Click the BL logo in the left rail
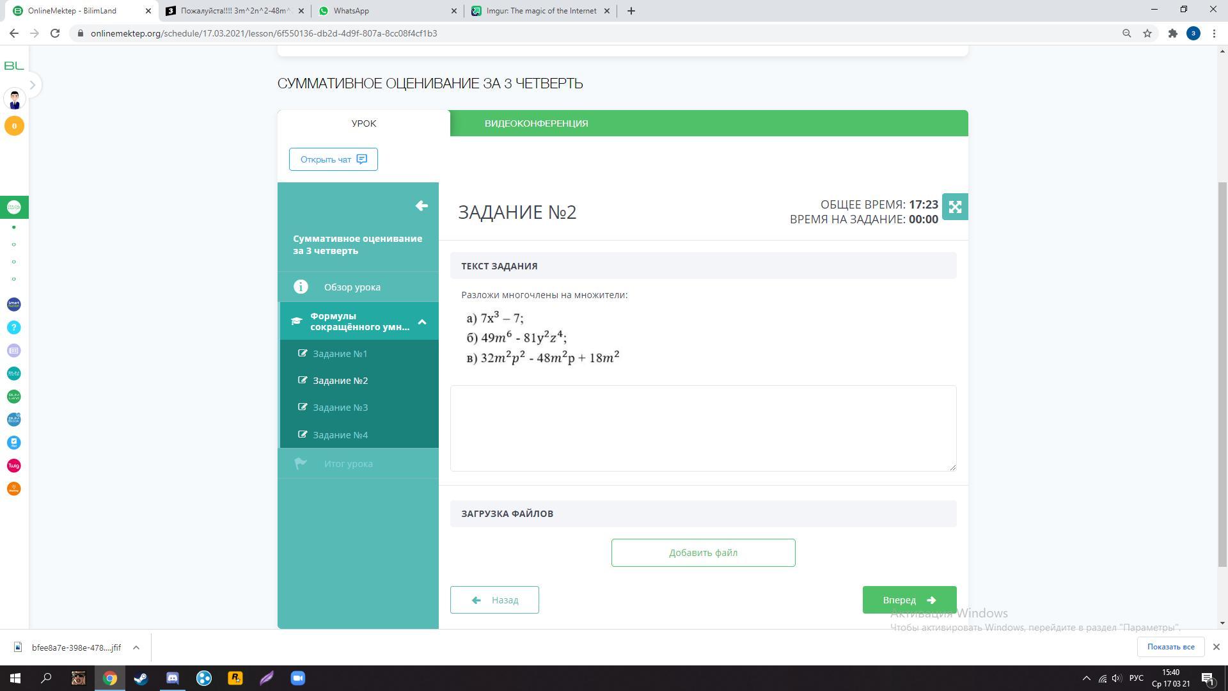The image size is (1228, 691). click(x=14, y=66)
